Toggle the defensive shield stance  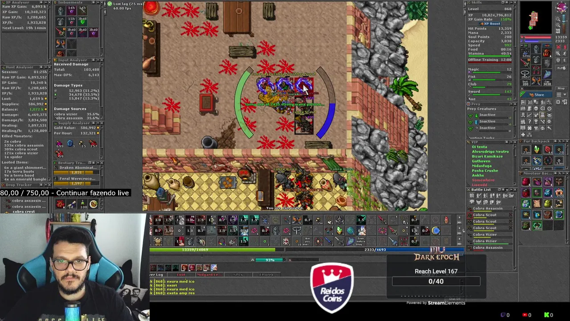point(558,60)
